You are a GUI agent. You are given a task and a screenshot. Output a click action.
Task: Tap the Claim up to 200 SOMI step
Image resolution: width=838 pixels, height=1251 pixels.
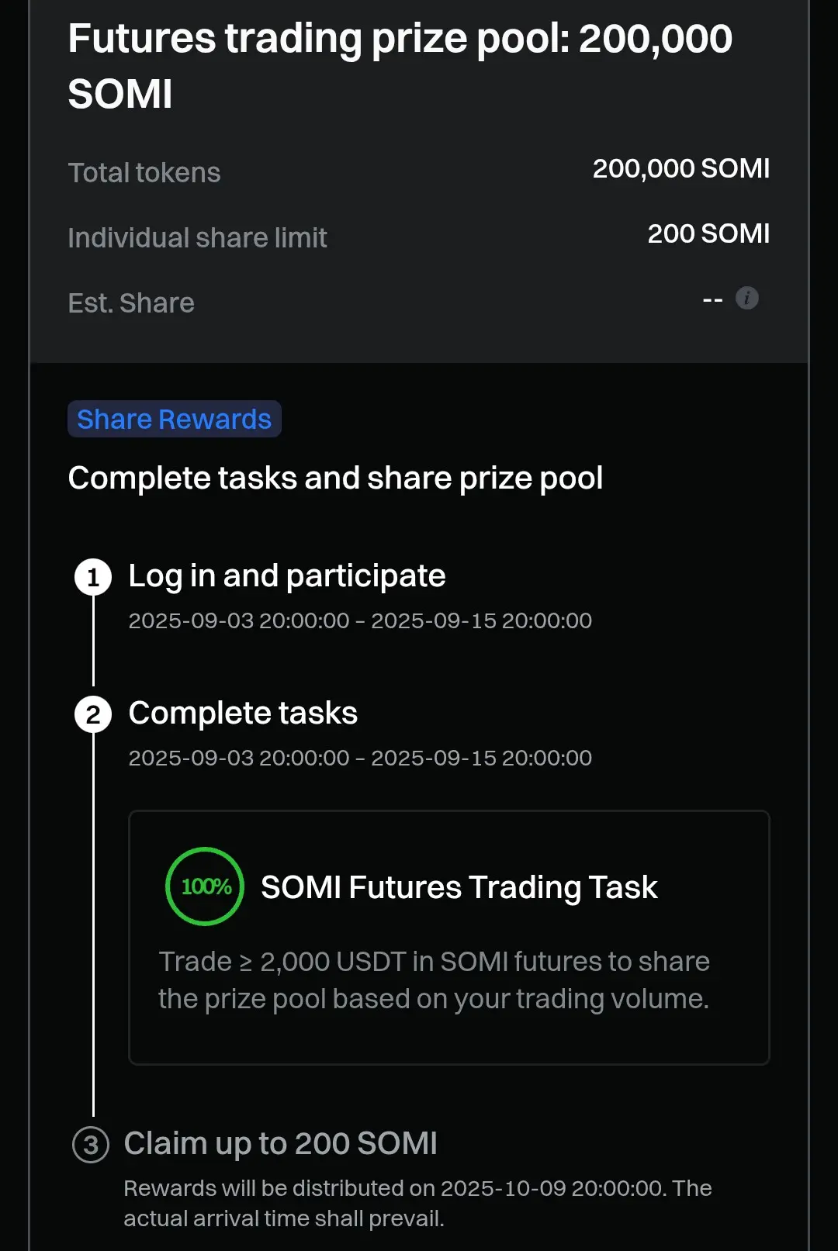click(281, 1144)
